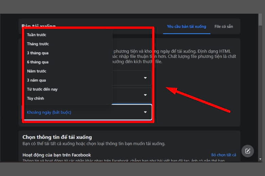The height and width of the screenshot is (176, 265).
Task: Click the floating edit compose icon
Action: pyautogui.click(x=248, y=151)
